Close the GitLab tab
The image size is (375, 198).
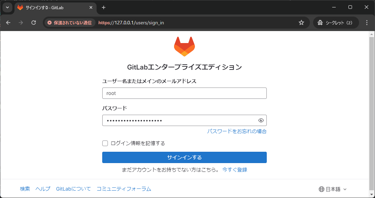pyautogui.click(x=91, y=7)
